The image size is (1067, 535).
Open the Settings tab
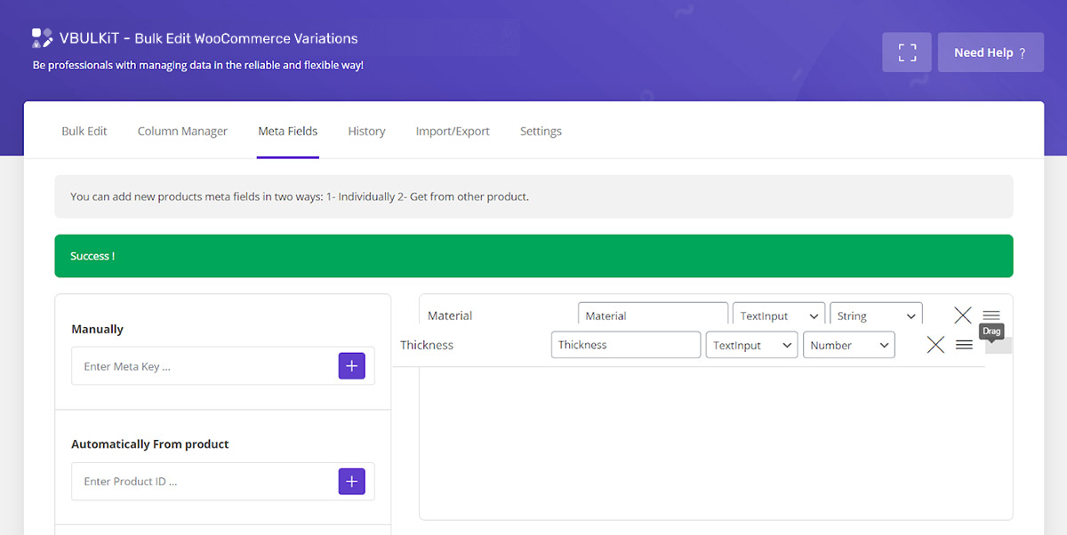pos(541,132)
